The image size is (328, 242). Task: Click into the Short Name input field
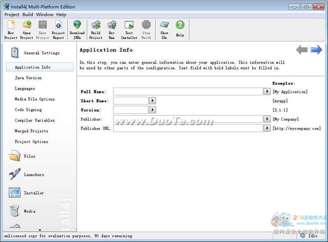131,101
